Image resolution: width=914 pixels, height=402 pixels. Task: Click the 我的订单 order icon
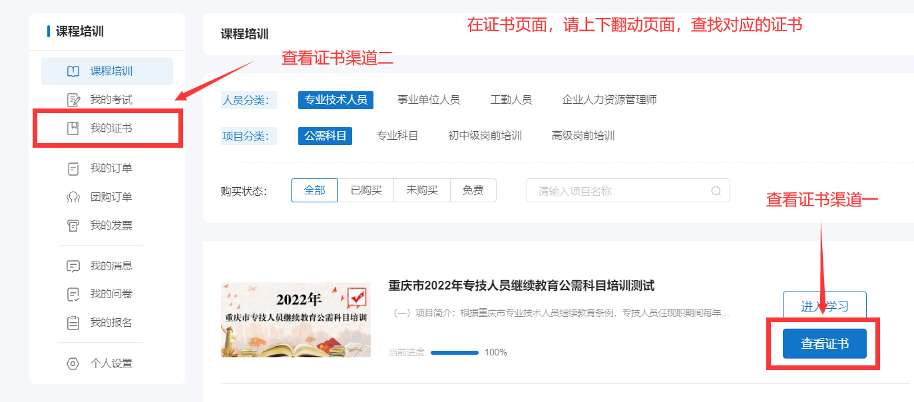point(73,168)
